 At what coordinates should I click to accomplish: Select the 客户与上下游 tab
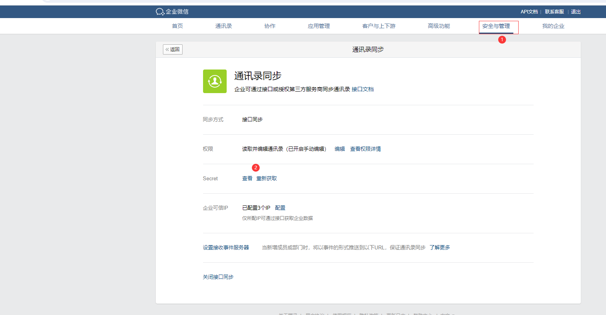(379, 26)
